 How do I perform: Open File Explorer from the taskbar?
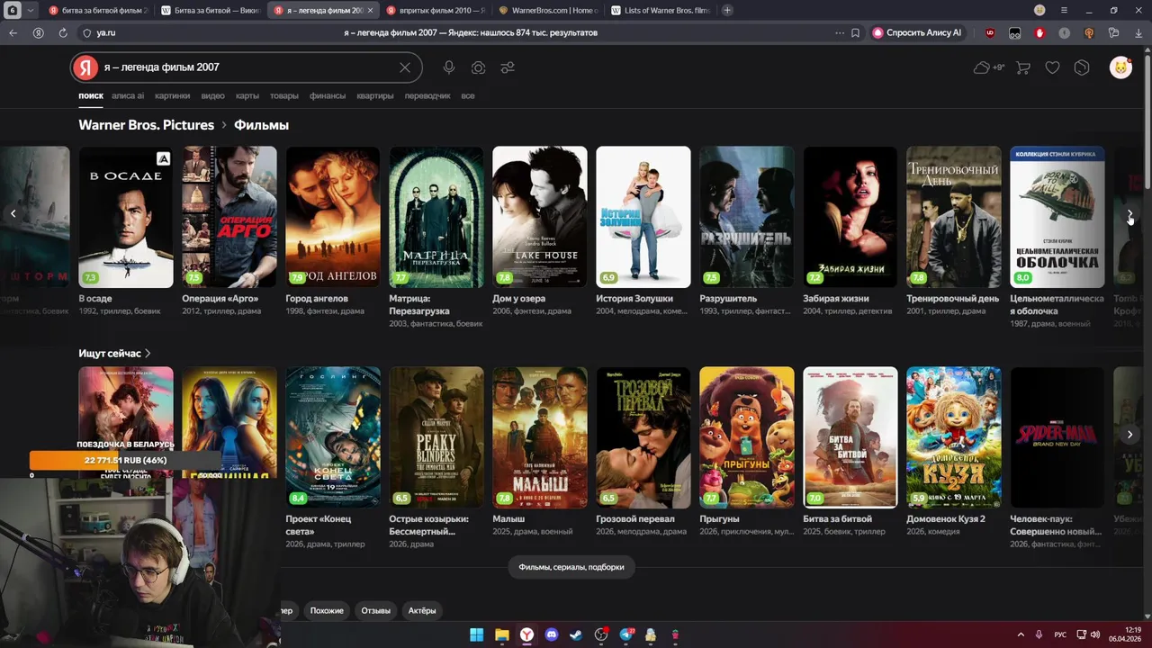click(x=502, y=634)
